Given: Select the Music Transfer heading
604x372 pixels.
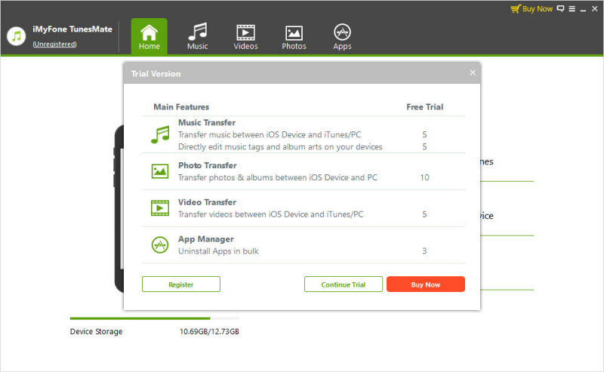Looking at the screenshot, I should tap(207, 122).
